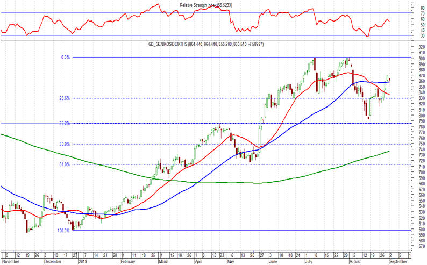427x265 pixels.
Task: Click the April month label
Action: 198,261
